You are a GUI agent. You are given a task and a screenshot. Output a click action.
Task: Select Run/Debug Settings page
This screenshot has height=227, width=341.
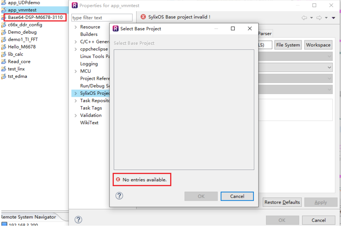coord(95,86)
